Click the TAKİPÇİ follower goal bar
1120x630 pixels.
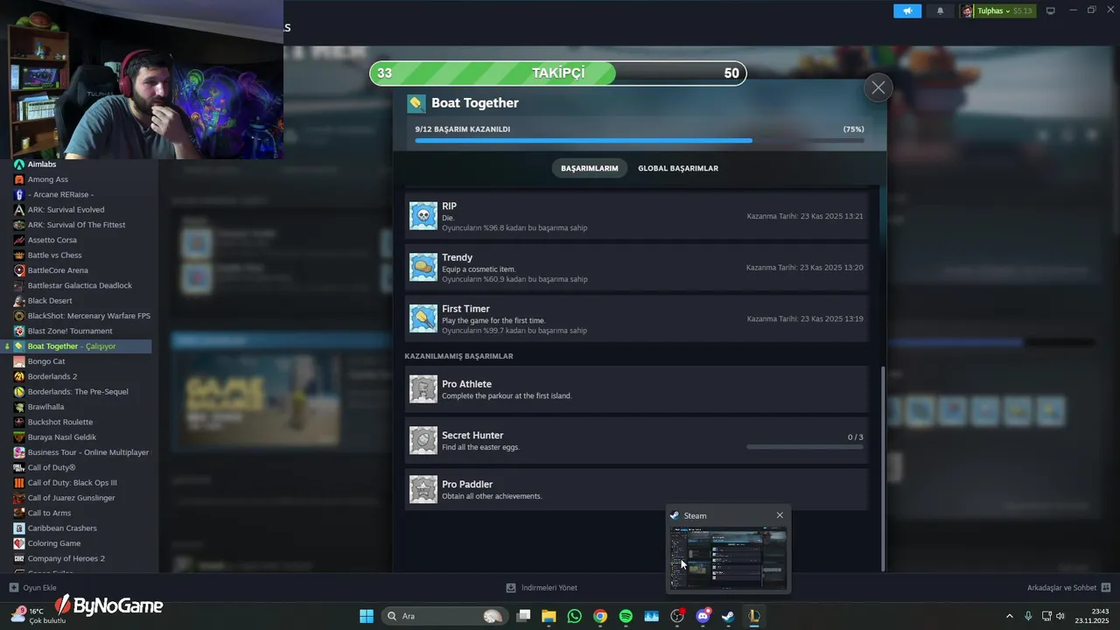[x=558, y=73]
